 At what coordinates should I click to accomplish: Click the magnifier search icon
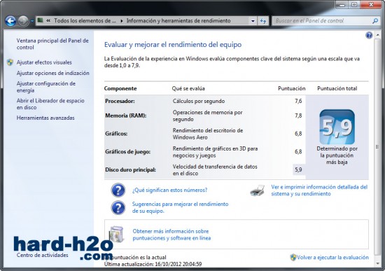(x=375, y=21)
